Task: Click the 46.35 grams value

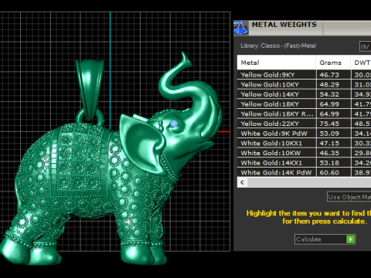Action: (x=329, y=153)
